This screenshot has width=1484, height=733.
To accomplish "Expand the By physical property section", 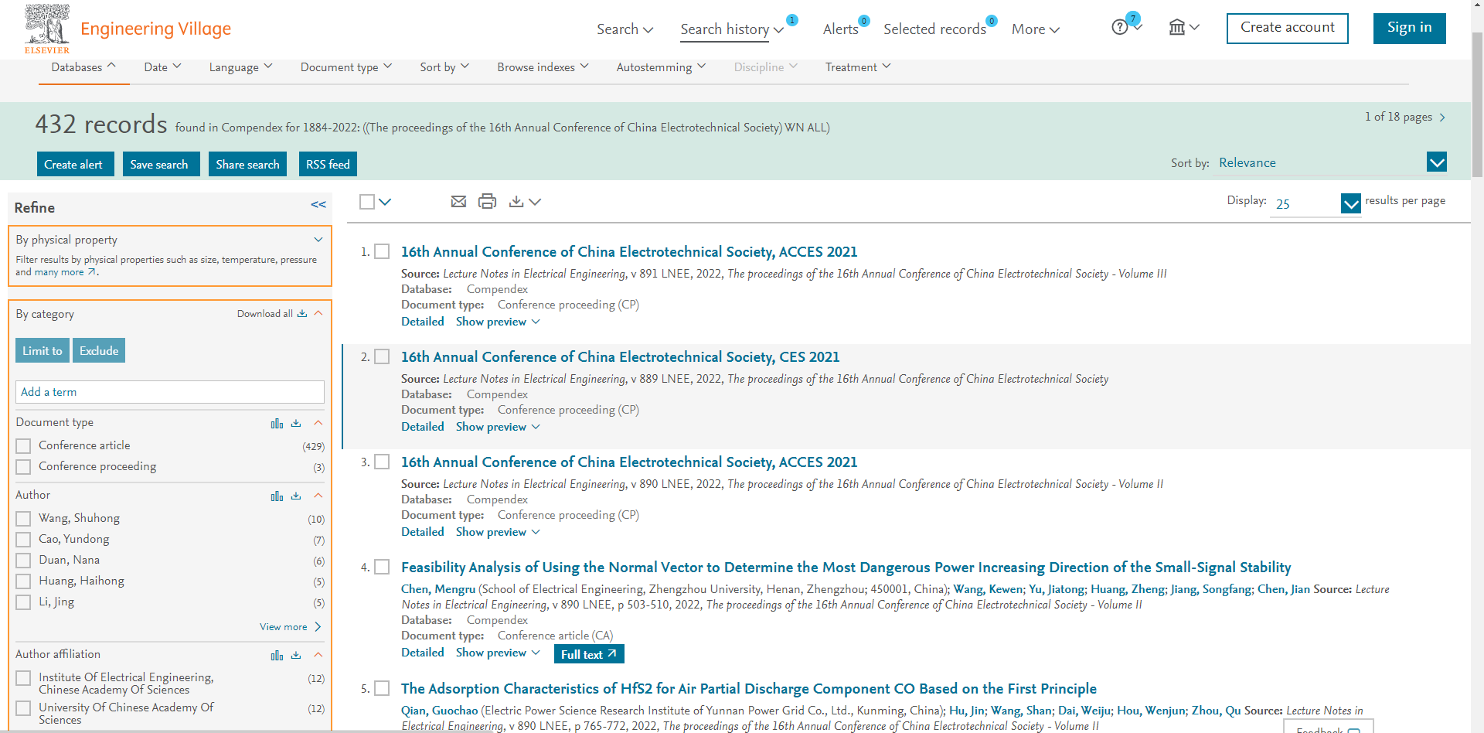I will [x=318, y=240].
